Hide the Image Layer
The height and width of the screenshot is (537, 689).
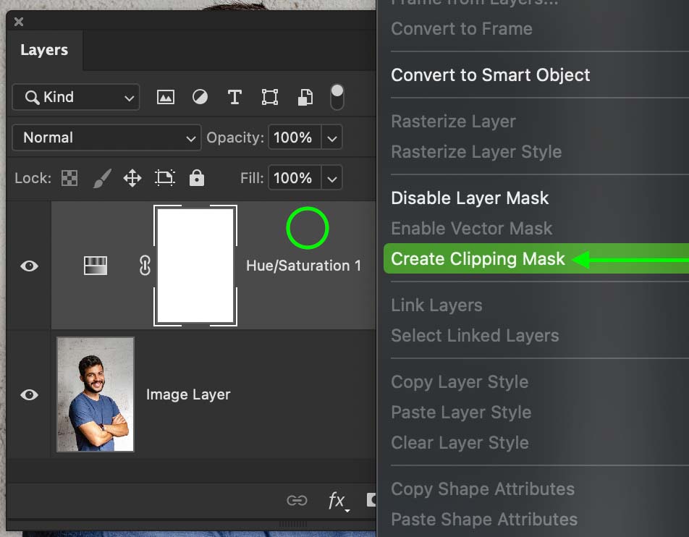[29, 394]
